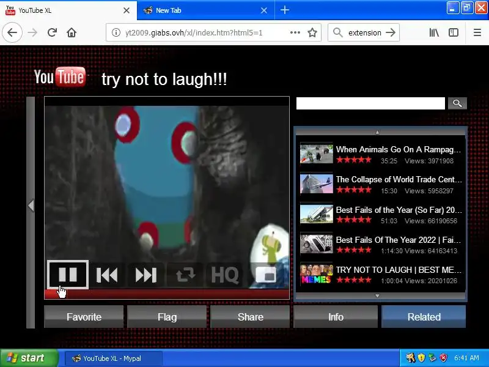Open the browser hamburger menu
Screen dimensions: 489x367
[x=477, y=32]
